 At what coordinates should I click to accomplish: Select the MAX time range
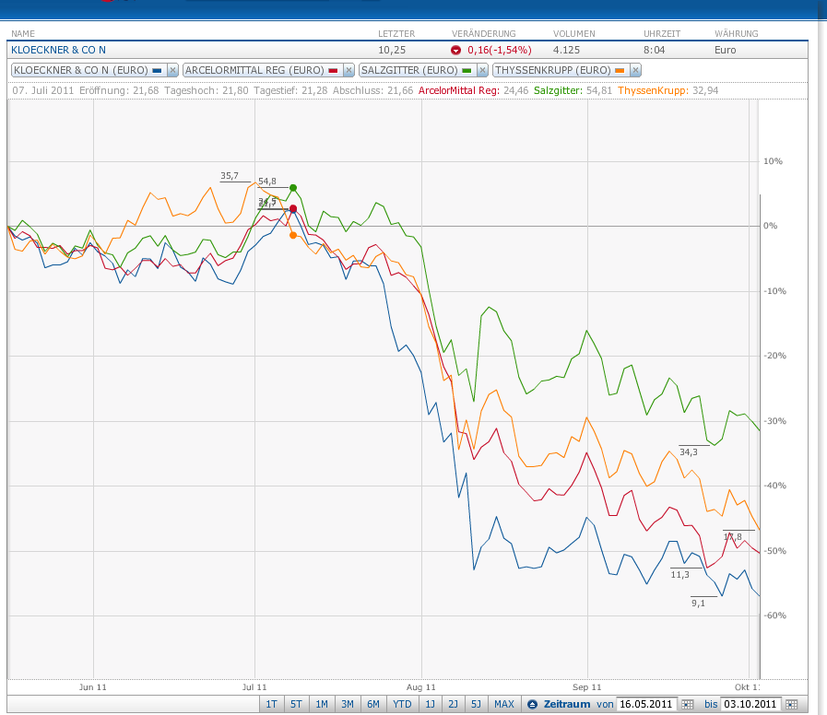point(504,705)
